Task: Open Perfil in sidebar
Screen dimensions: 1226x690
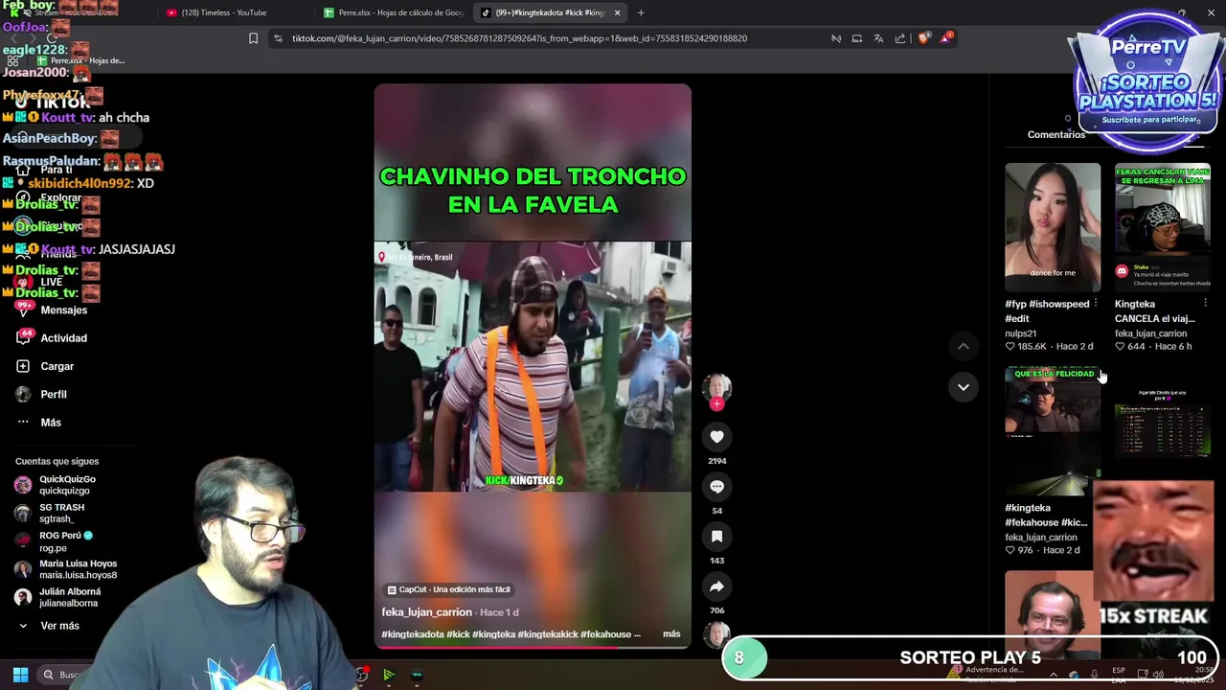Action: click(x=42, y=395)
